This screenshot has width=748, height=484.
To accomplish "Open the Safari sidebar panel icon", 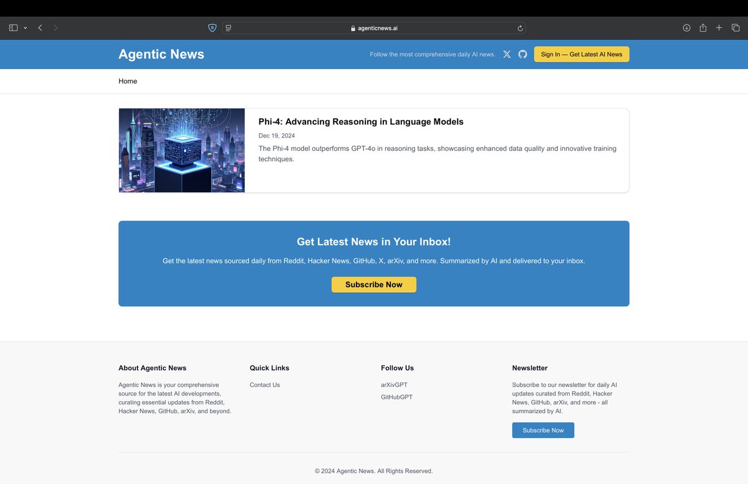I will tap(13, 28).
